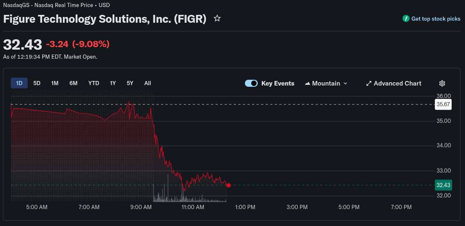The height and width of the screenshot is (226, 465).
Task: Expand the Mountain chart style dropdown arrow
Action: 345,83
